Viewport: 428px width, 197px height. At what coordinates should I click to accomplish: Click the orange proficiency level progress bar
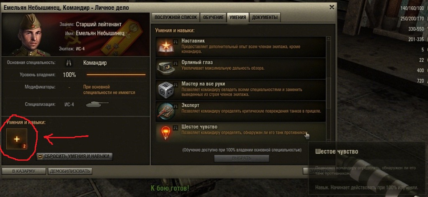pyautogui.click(x=116, y=75)
